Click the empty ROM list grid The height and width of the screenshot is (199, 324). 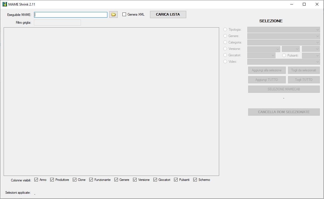pos(111,102)
